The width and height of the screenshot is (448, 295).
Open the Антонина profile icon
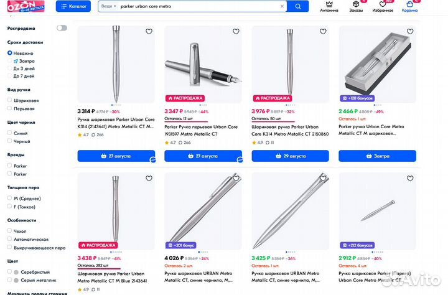click(329, 6)
